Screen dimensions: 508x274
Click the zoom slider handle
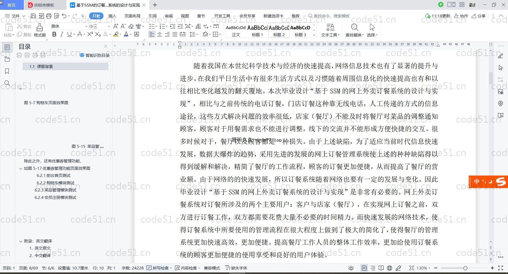coord(465,268)
